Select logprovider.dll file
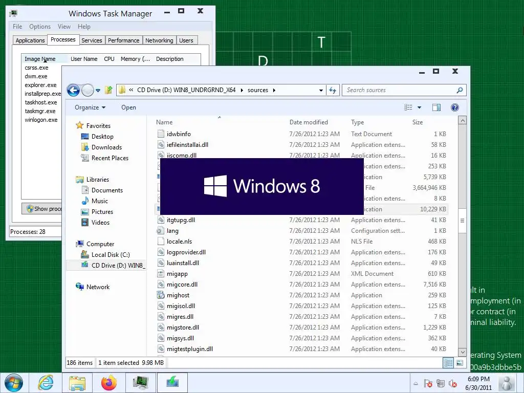 pyautogui.click(x=186, y=252)
